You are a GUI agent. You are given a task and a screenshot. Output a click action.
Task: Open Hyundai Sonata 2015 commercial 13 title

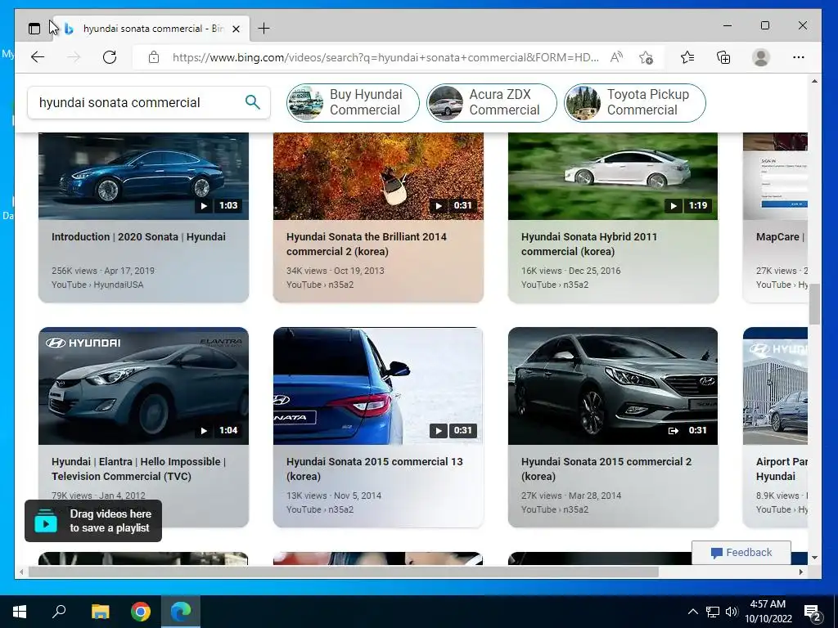click(x=374, y=469)
